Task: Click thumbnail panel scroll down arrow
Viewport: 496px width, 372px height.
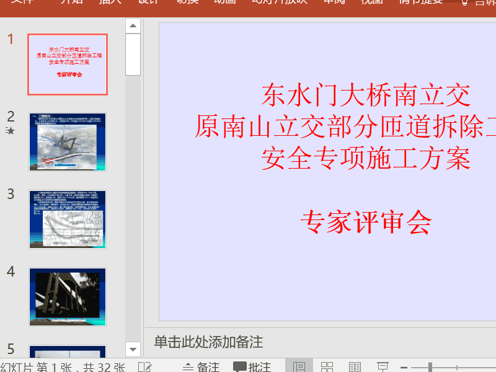Action: [133, 349]
